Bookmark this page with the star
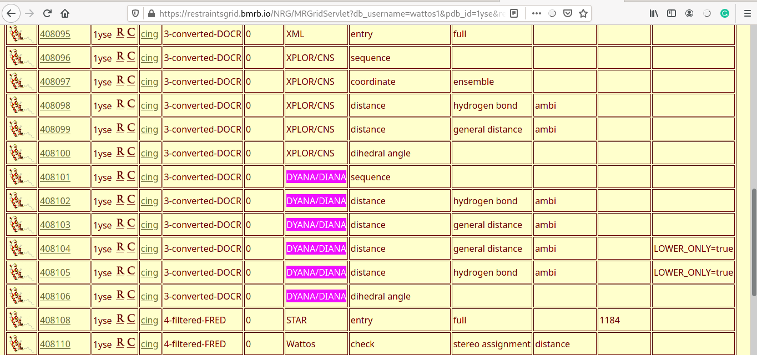Viewport: 757px width, 355px height. coord(583,13)
